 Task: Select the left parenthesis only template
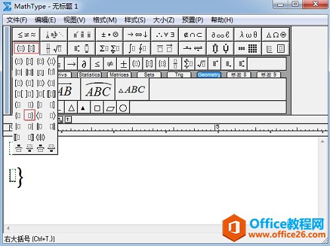[x=18, y=105]
